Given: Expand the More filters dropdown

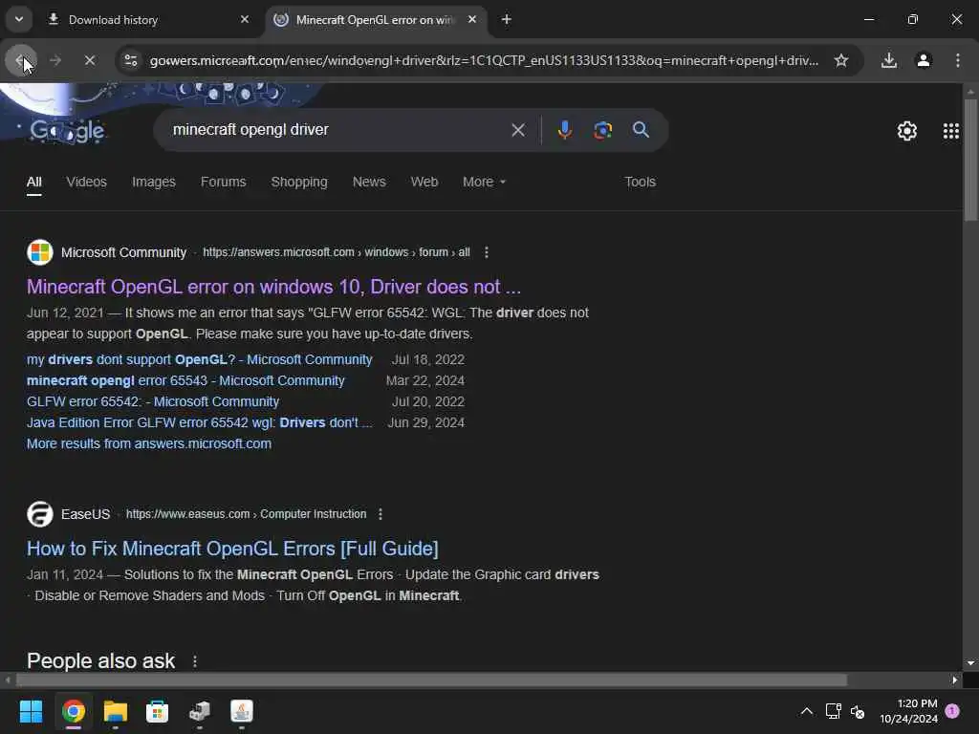Looking at the screenshot, I should pos(484,182).
